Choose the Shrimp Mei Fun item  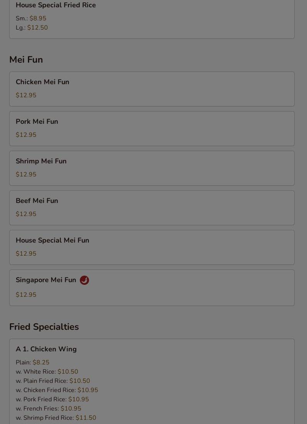pos(152,168)
